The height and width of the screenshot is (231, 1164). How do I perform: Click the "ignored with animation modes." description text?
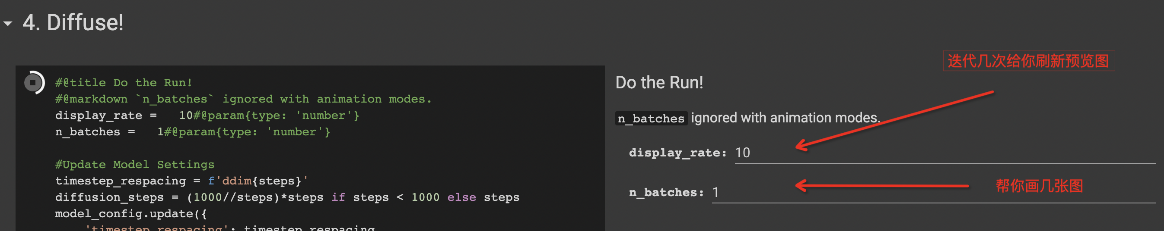pos(786,118)
